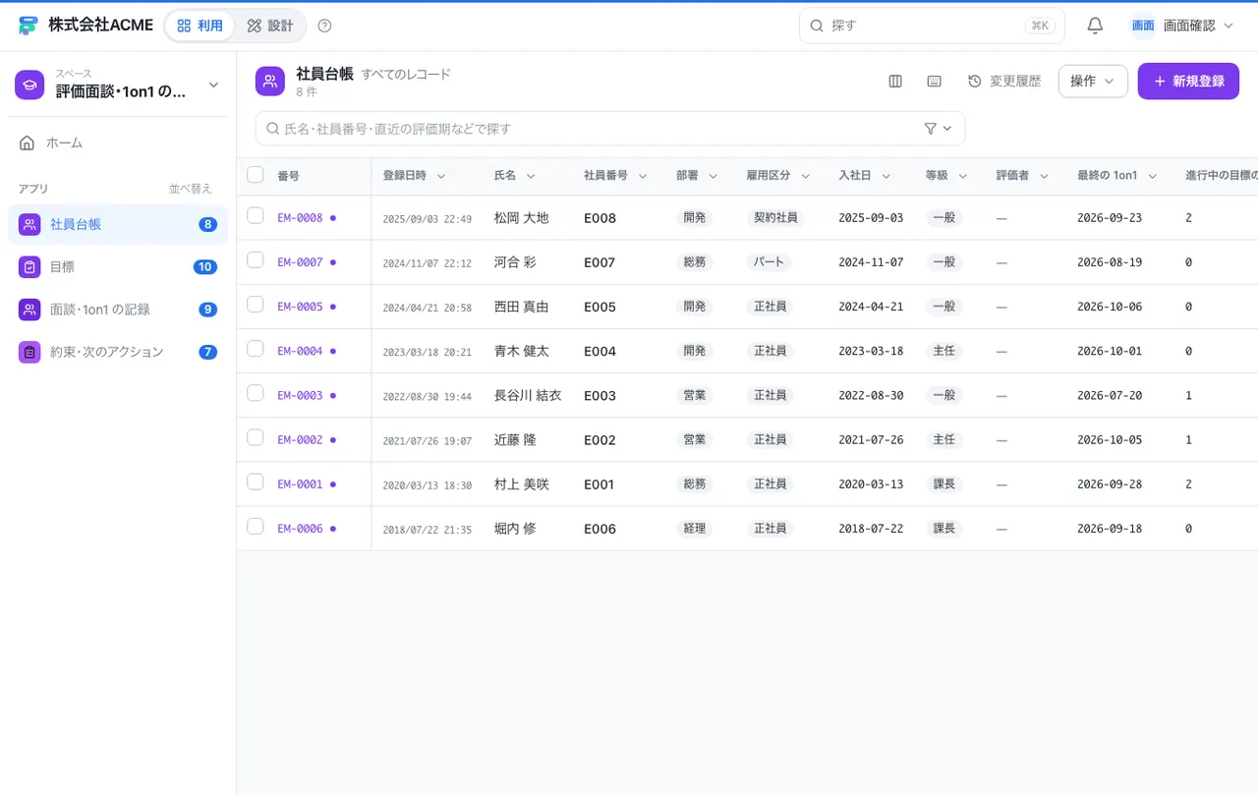Open the notifications bell
Screen dimensions: 1258x795
point(1095,26)
